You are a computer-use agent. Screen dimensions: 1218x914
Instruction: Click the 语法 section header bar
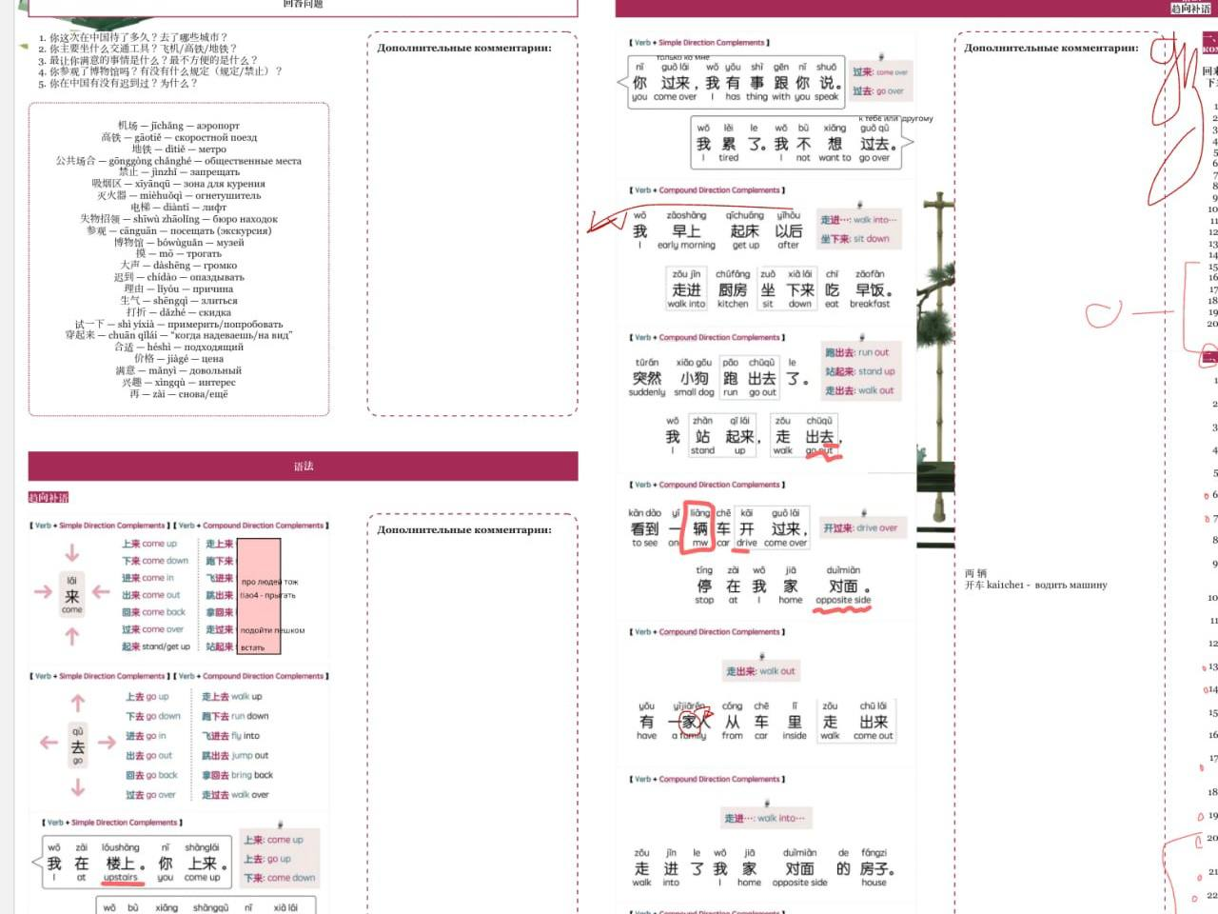303,467
